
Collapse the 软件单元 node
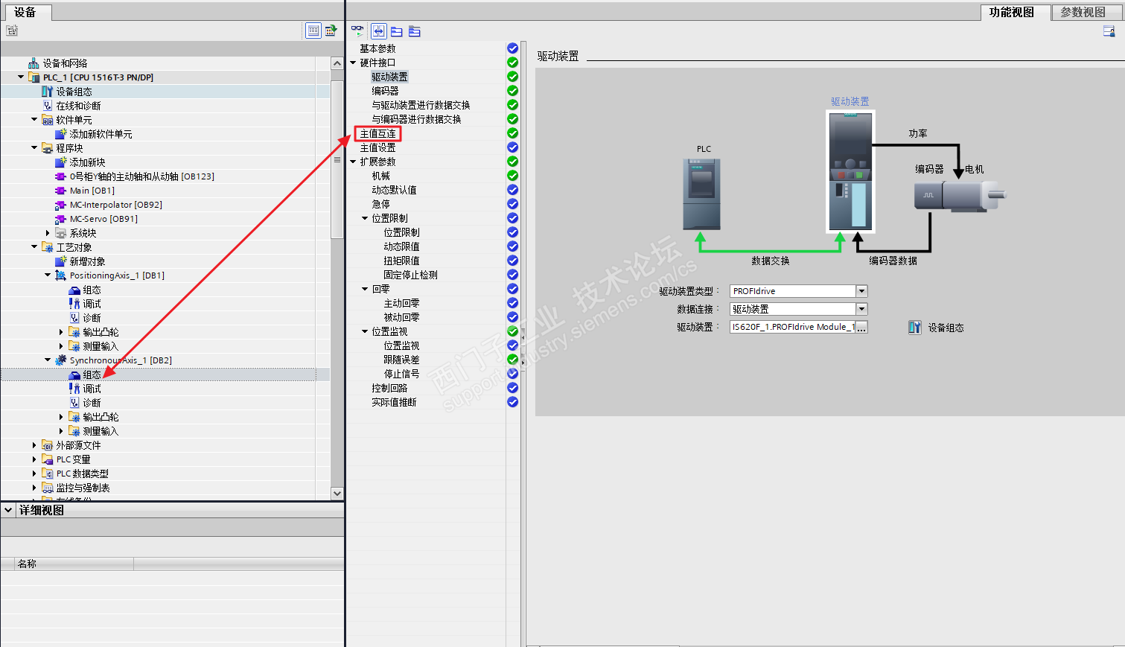34,120
